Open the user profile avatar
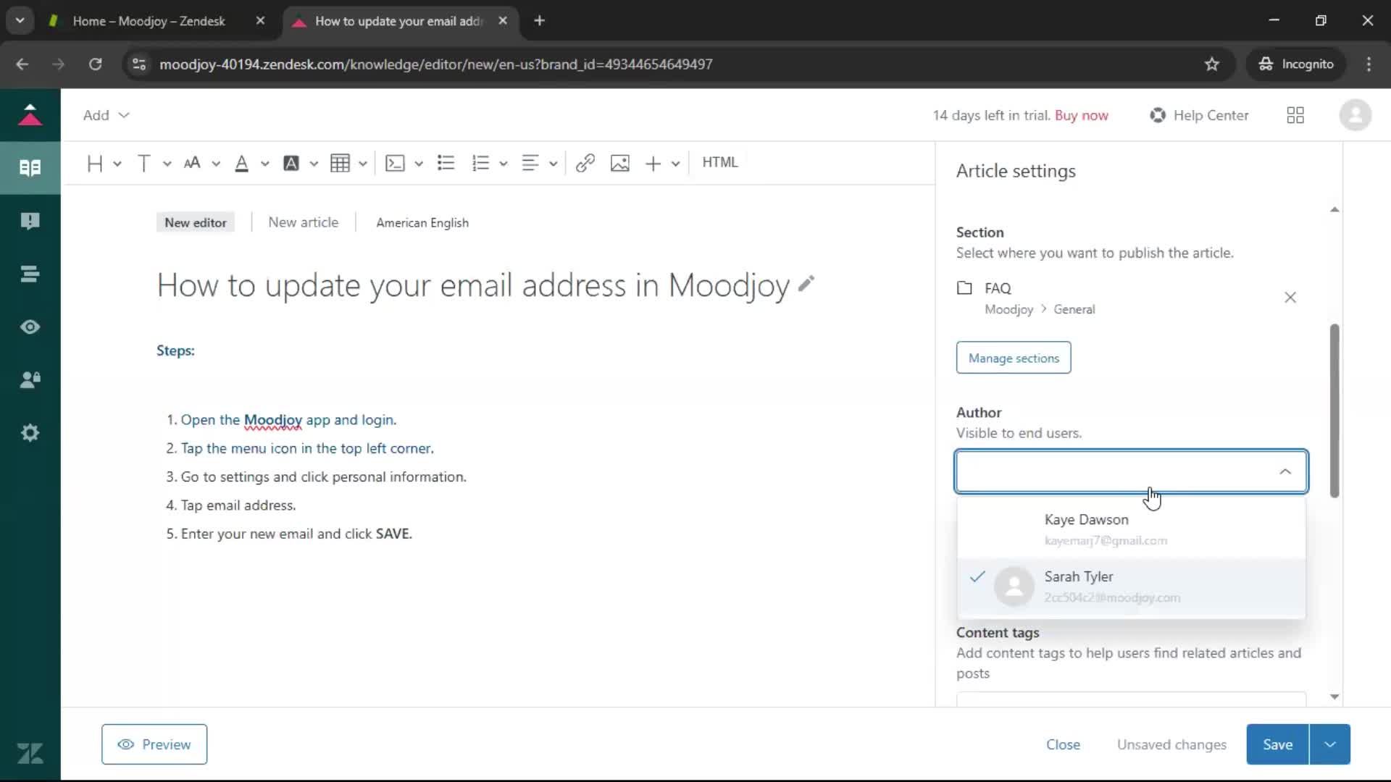The width and height of the screenshot is (1391, 782). (1356, 115)
